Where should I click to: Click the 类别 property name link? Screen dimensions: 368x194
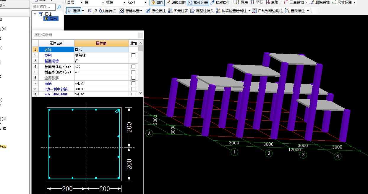click(x=48, y=55)
